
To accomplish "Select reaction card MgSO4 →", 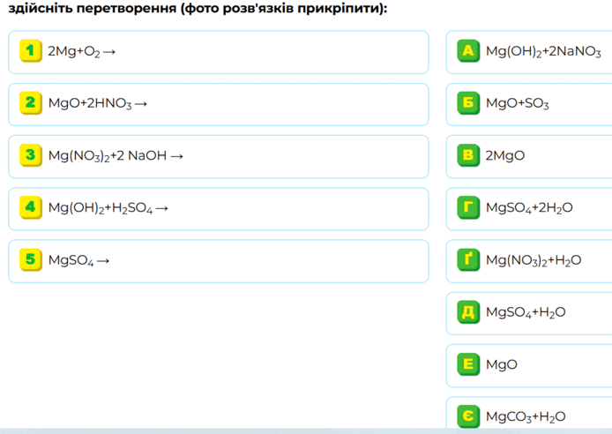I will pos(219,261).
